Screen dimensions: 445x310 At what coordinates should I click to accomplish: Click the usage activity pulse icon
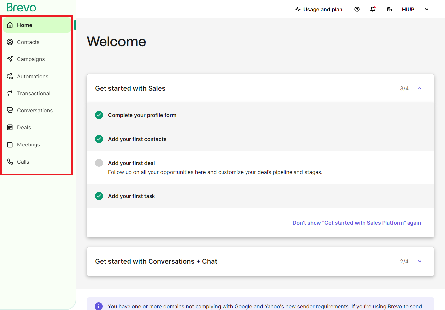click(298, 9)
